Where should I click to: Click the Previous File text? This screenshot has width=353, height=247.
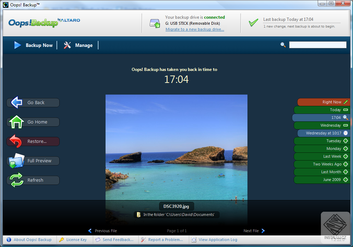[x=106, y=231]
